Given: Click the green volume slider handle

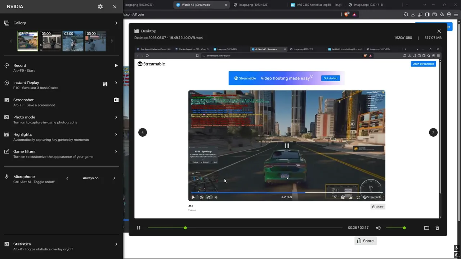Looking at the screenshot, I should [404, 228].
